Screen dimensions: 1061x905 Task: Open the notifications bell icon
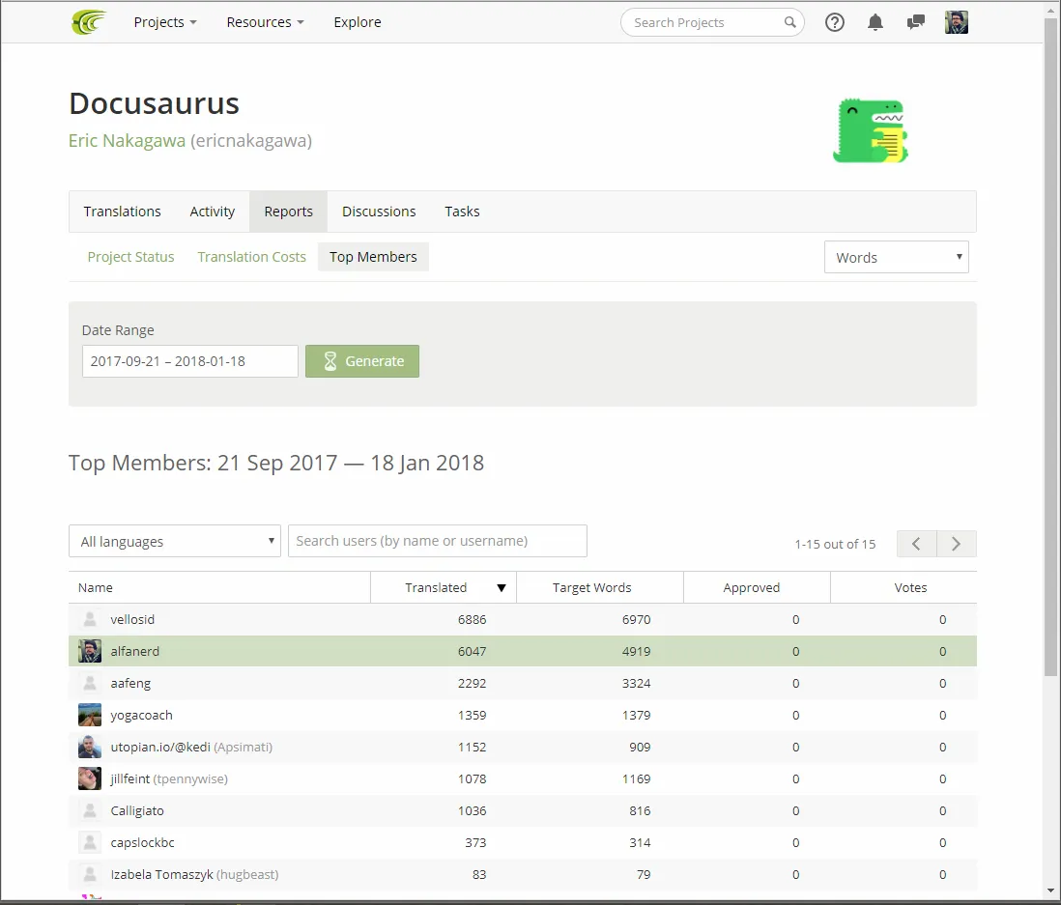pyautogui.click(x=875, y=22)
